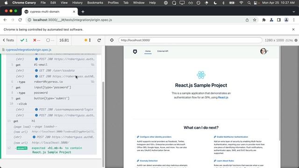Open the Chrome three-dot menu
The height and width of the screenshot is (168, 299).
pyautogui.click(x=294, y=20)
